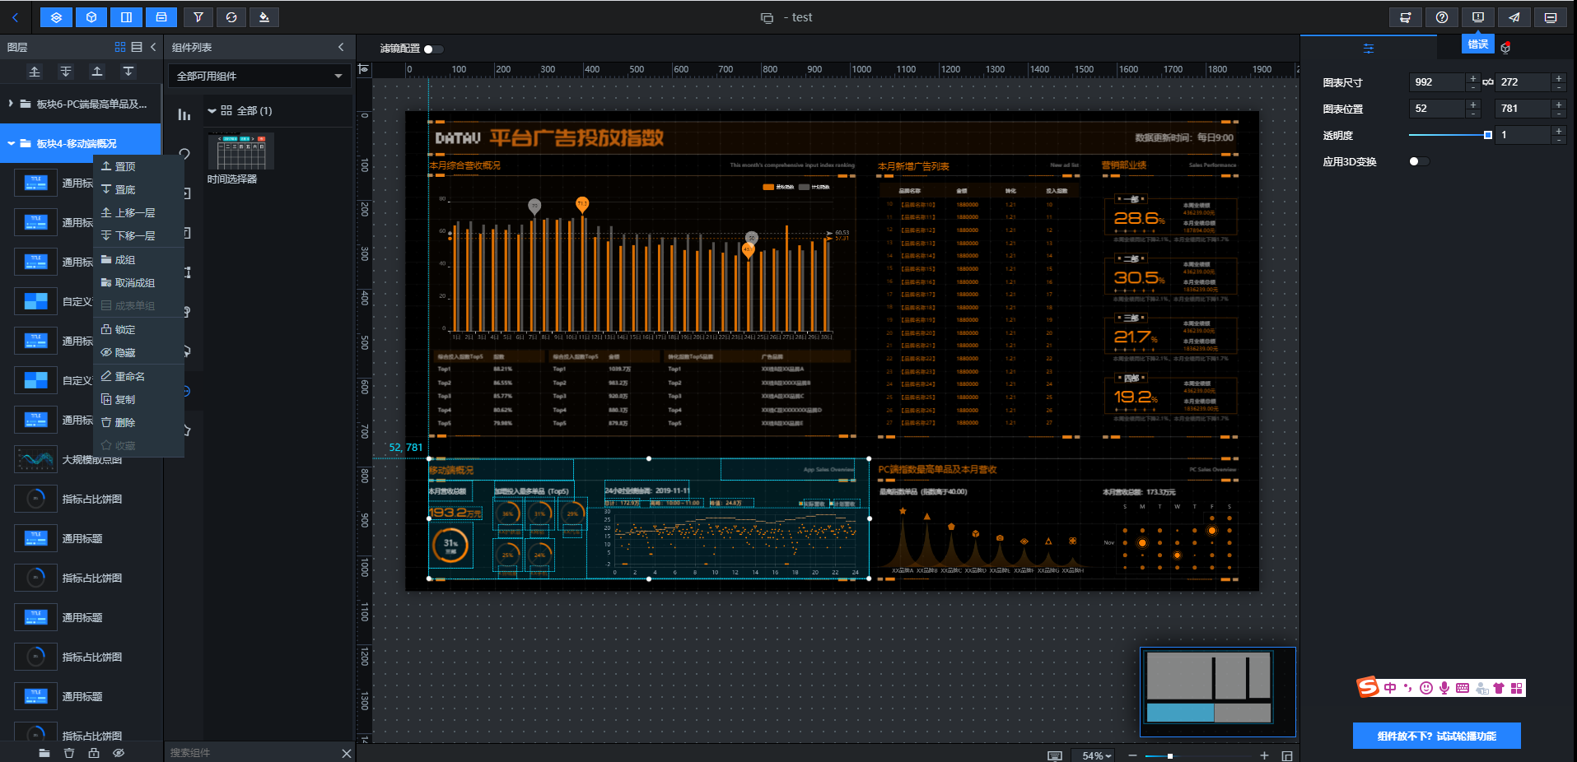The width and height of the screenshot is (1577, 762).
Task: Click zoom in plus button
Action: click(1264, 755)
